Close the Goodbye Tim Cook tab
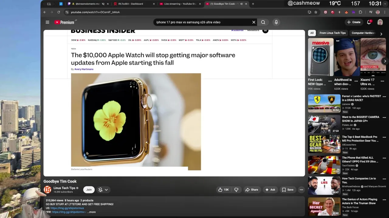This screenshot has height=218, width=389. [246, 4]
